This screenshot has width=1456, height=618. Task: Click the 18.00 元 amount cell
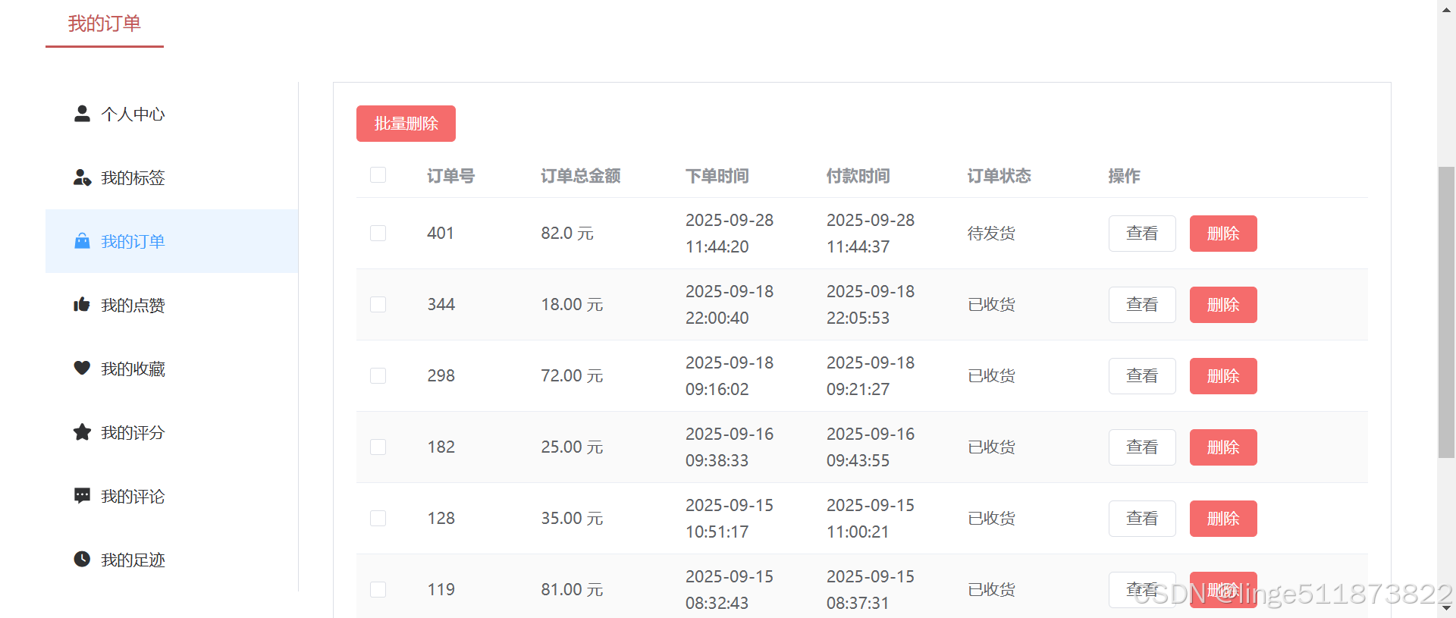(x=572, y=305)
